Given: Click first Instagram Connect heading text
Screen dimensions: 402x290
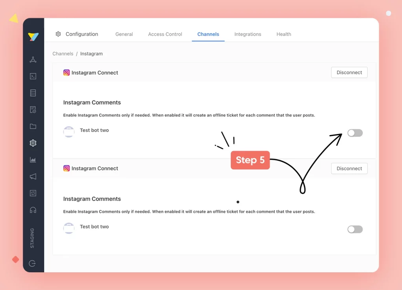Looking at the screenshot, I should [95, 73].
